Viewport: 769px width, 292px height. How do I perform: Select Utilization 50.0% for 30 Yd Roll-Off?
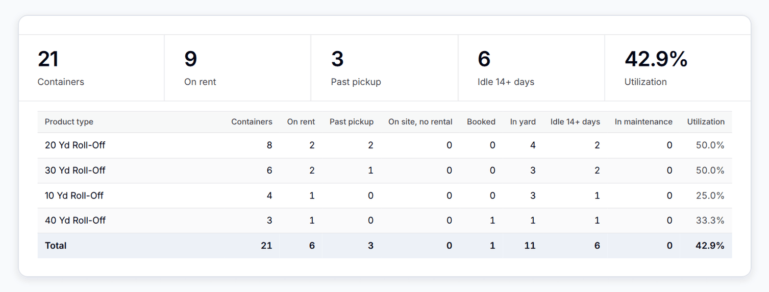(710, 170)
